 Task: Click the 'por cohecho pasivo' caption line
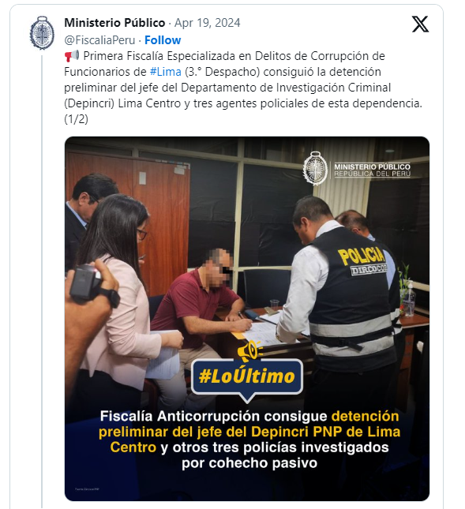(249, 462)
